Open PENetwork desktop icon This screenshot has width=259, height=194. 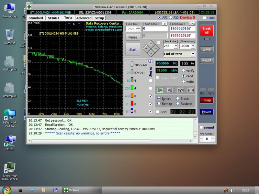9,113
